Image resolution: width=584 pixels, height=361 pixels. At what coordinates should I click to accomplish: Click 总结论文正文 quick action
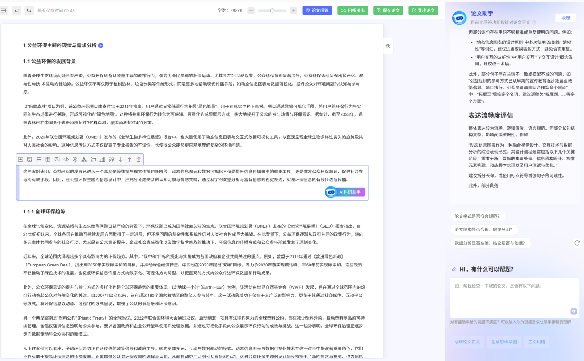[467, 342]
